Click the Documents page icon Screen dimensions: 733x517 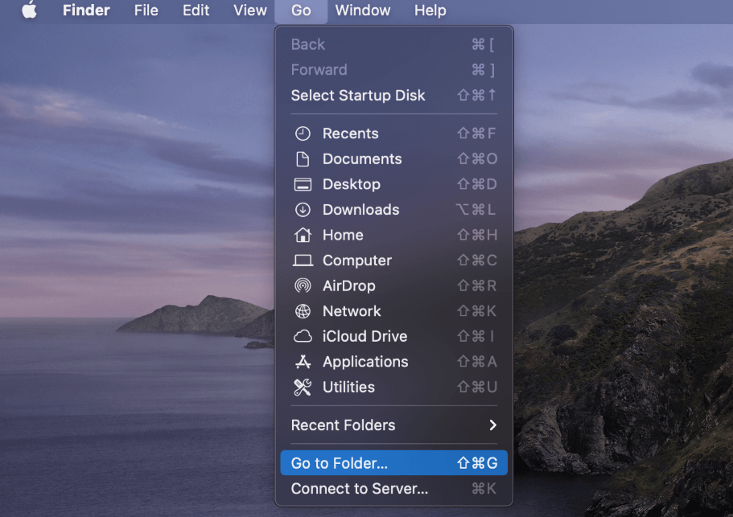pyautogui.click(x=303, y=159)
